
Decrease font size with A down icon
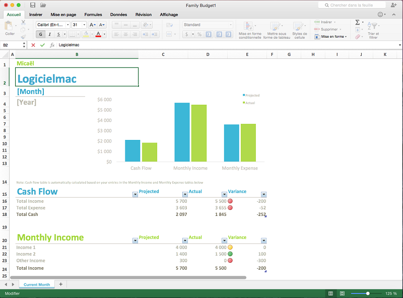coord(102,25)
